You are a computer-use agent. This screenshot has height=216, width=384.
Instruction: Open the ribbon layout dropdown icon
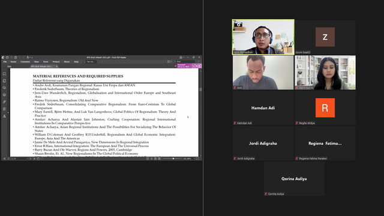tap(169, 61)
